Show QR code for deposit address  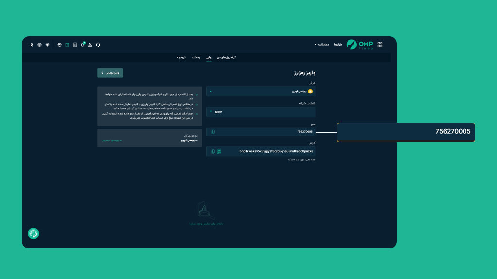click(x=219, y=152)
